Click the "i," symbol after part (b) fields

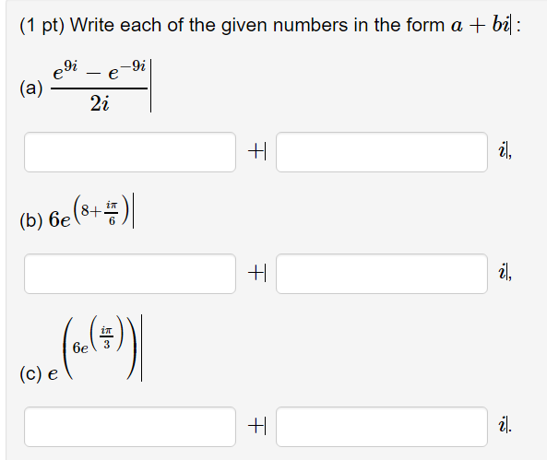505,273
